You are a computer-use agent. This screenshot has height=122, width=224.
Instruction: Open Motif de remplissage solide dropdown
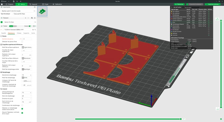(27, 69)
